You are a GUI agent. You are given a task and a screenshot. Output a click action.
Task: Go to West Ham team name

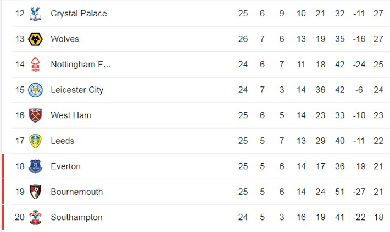(71, 115)
